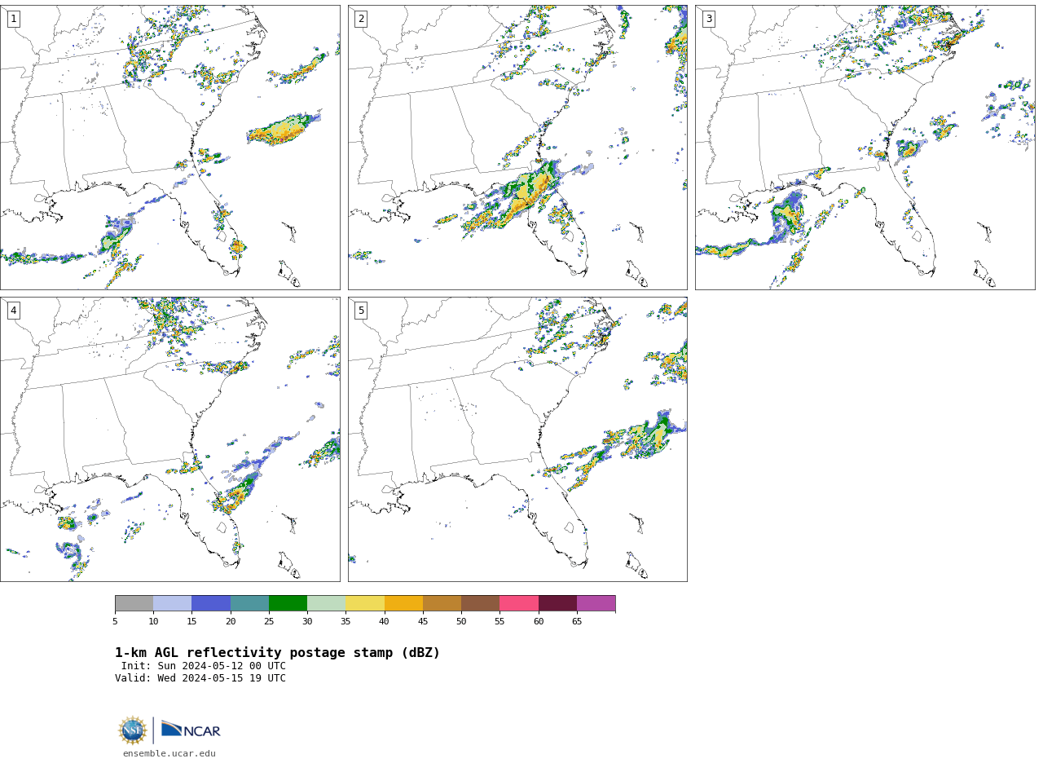
Task: Select the orange 40-45 dBZ swatch
Action: (403, 603)
